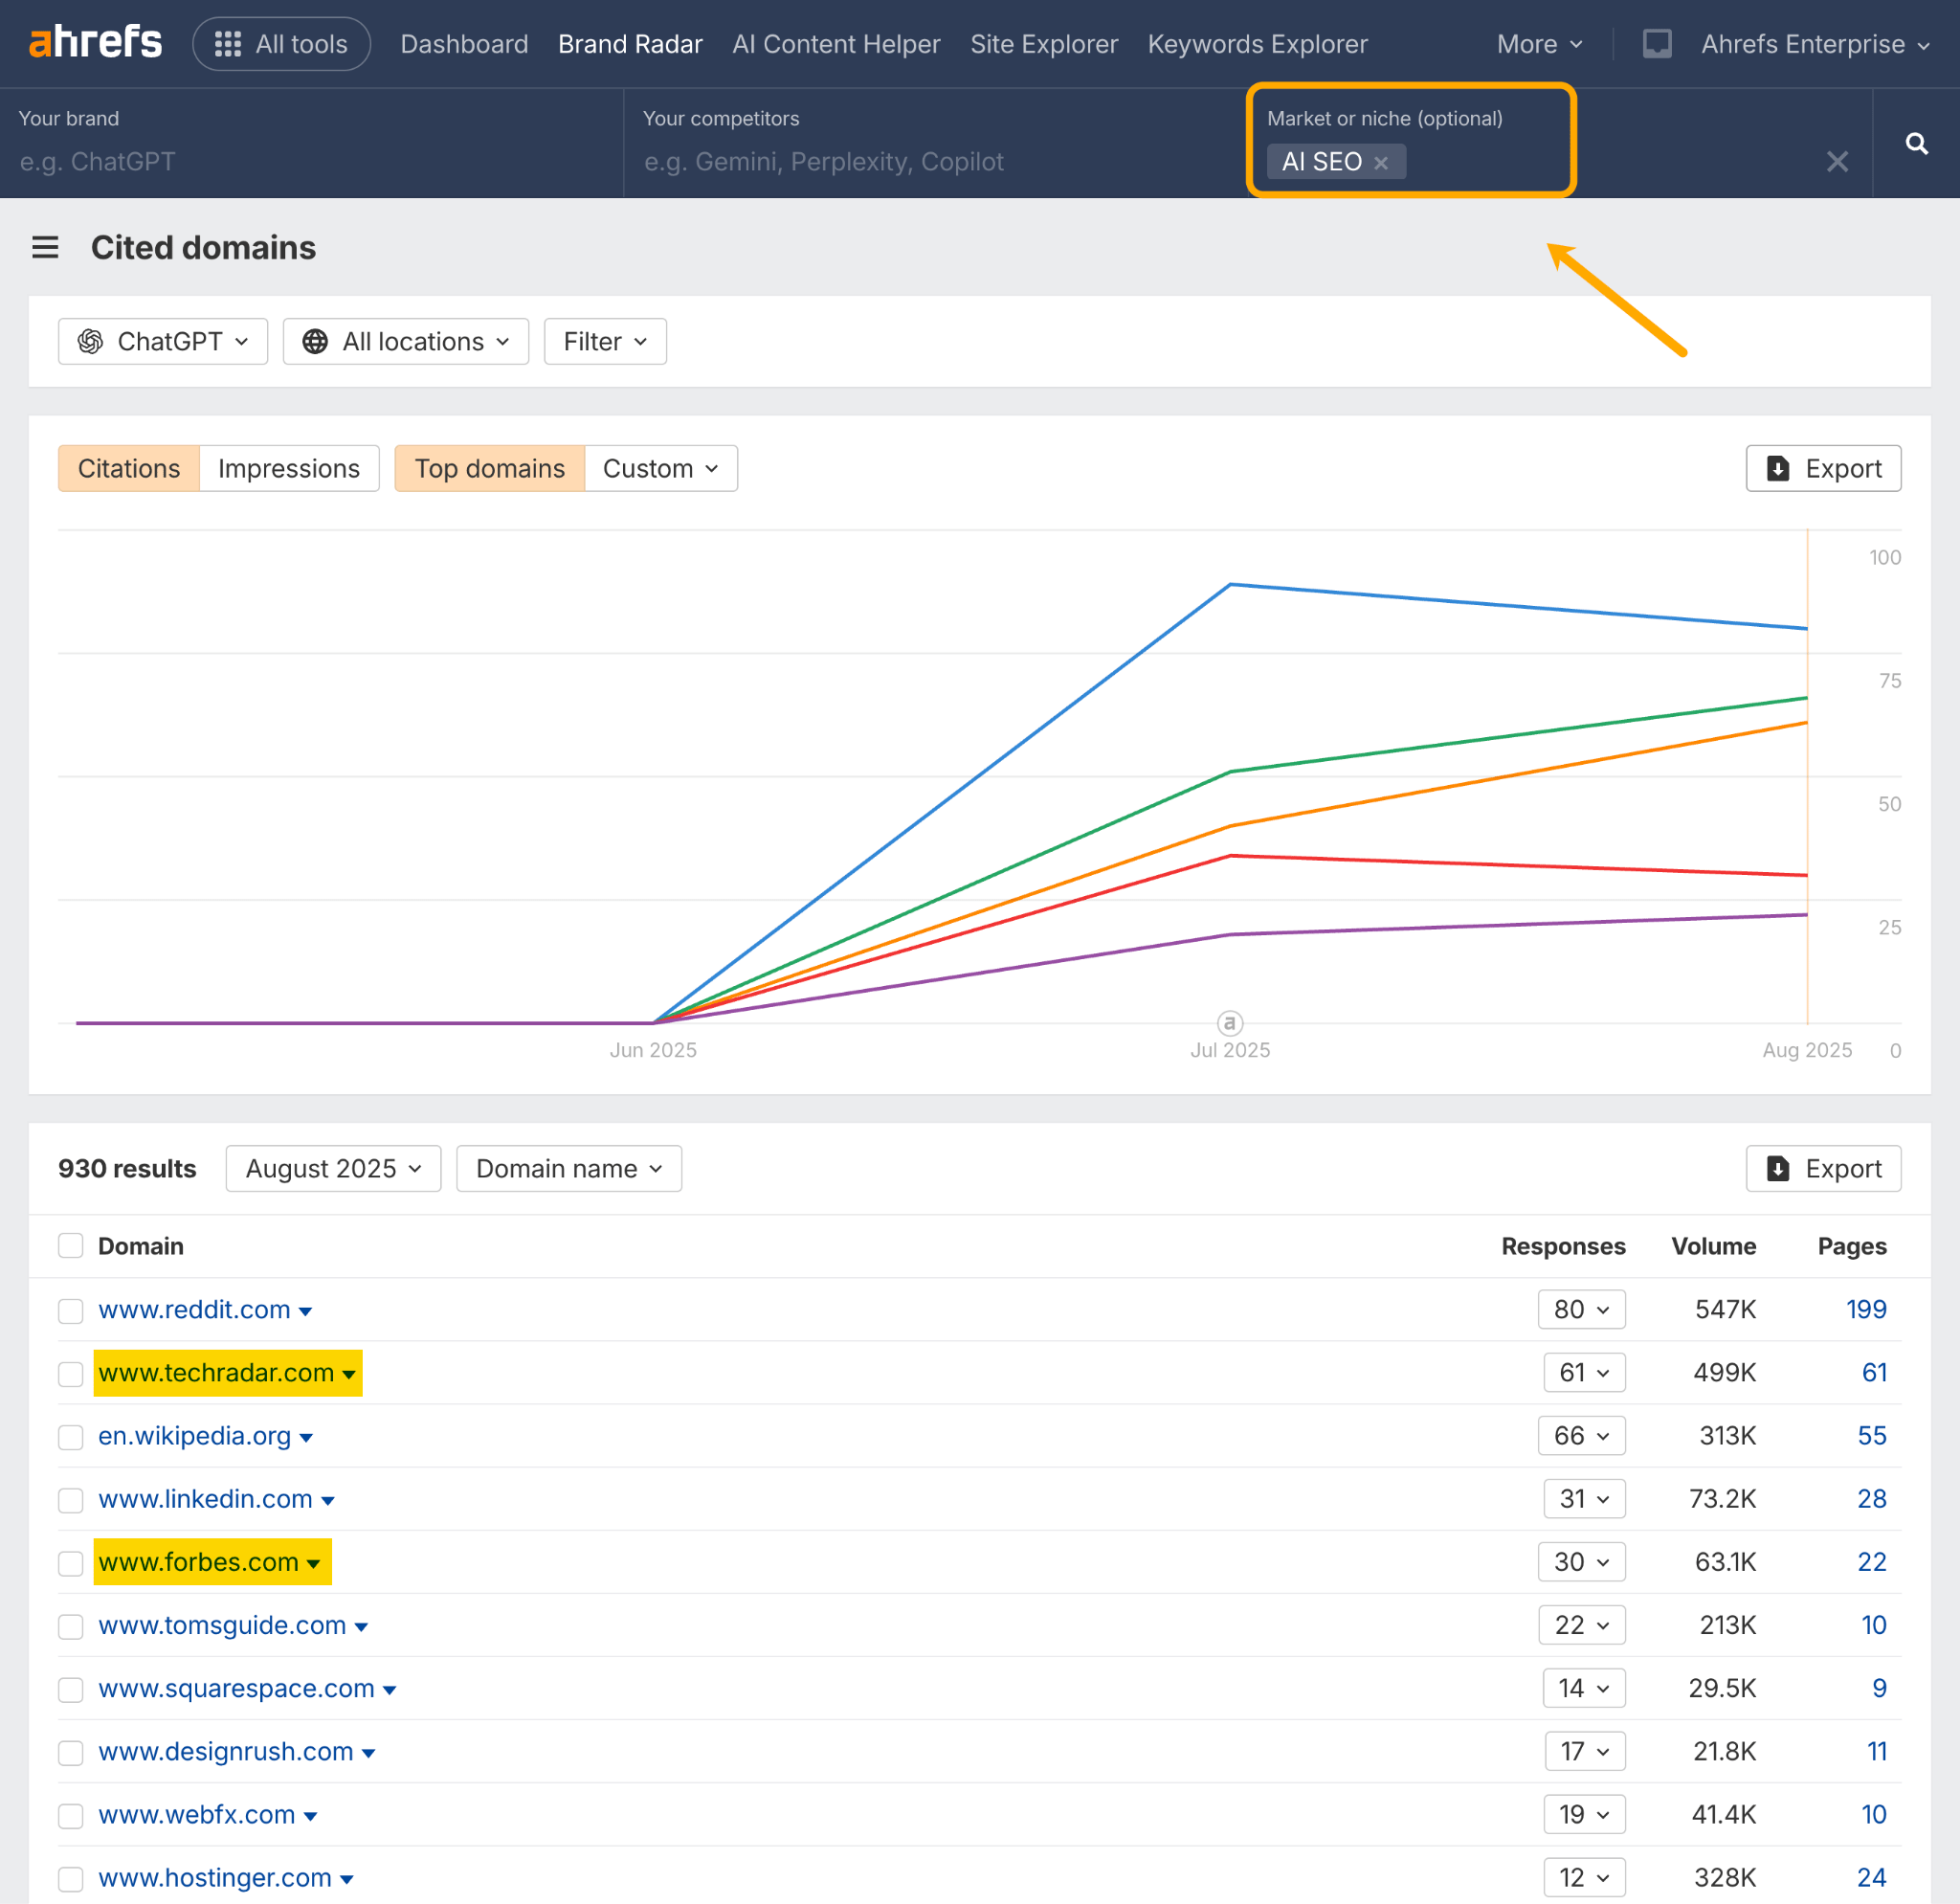Open Site Explorer from the navigation bar
This screenshot has width=1960, height=1904.
pyautogui.click(x=1044, y=43)
